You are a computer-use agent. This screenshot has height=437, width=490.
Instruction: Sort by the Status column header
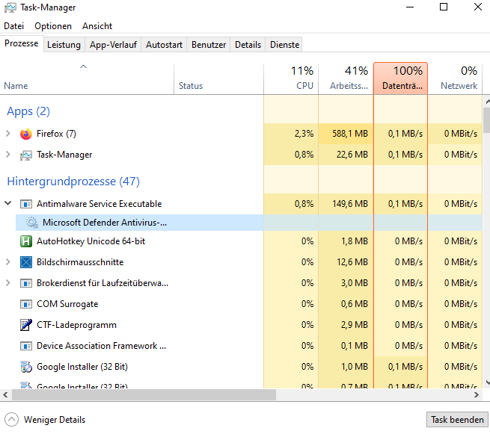click(x=218, y=78)
